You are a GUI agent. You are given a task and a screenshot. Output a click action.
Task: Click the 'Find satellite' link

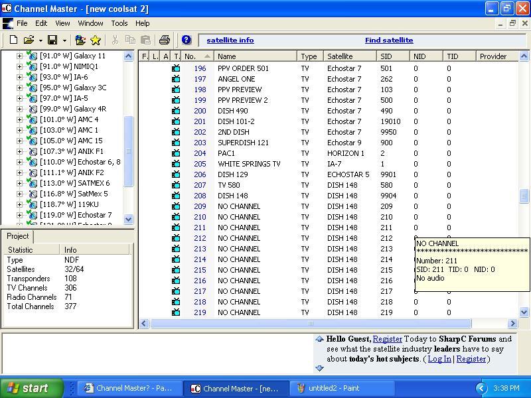[389, 40]
